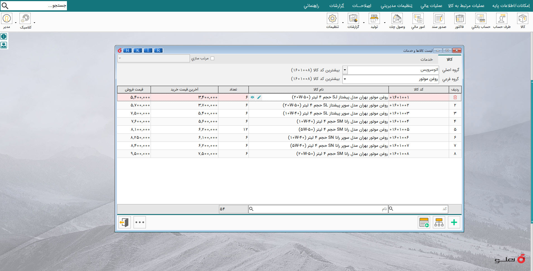Click the contact icon in left sidebar
The image size is (533, 271).
tap(4, 45)
